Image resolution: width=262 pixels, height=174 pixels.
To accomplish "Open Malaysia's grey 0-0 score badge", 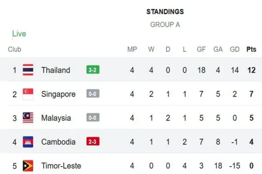I will (93, 118).
